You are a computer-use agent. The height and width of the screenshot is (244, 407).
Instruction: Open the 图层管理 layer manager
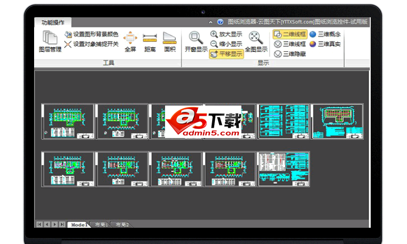tap(50, 42)
